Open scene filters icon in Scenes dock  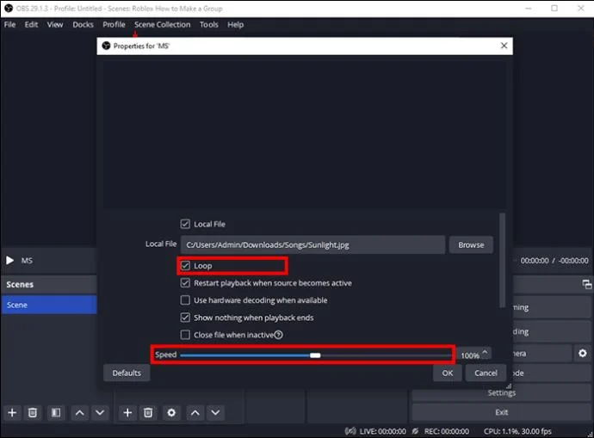coord(56,413)
